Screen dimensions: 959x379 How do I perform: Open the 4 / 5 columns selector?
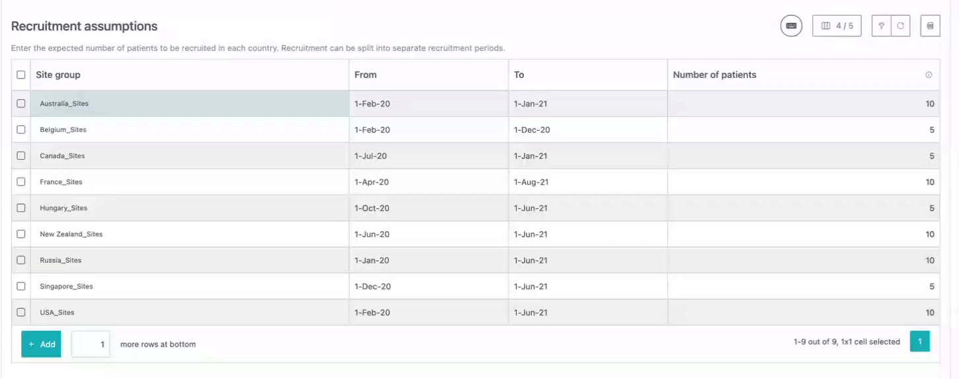[x=837, y=26]
